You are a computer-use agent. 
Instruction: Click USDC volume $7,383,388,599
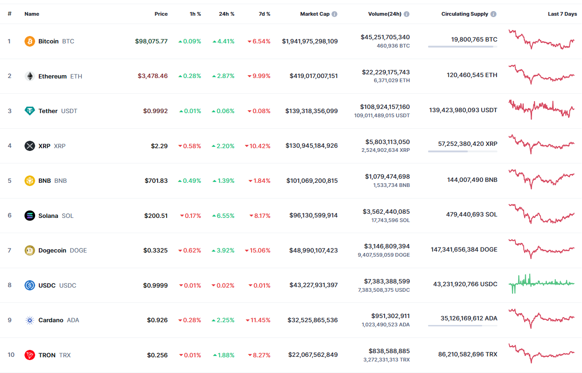[x=387, y=281]
